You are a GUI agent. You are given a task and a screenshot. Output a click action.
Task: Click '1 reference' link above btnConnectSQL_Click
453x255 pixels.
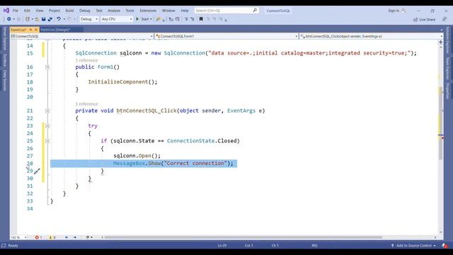[x=86, y=104]
